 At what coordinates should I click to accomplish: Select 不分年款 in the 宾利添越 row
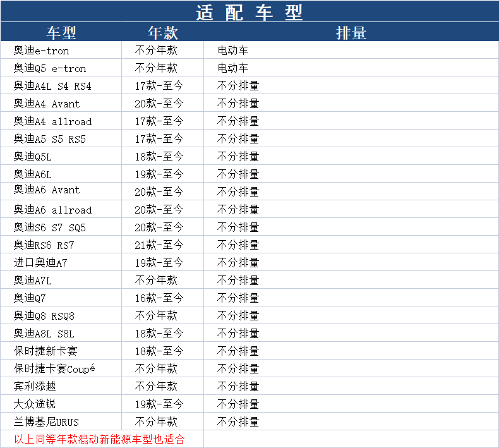(x=156, y=387)
